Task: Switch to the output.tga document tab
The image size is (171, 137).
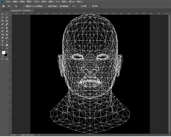Action: click(x=21, y=10)
